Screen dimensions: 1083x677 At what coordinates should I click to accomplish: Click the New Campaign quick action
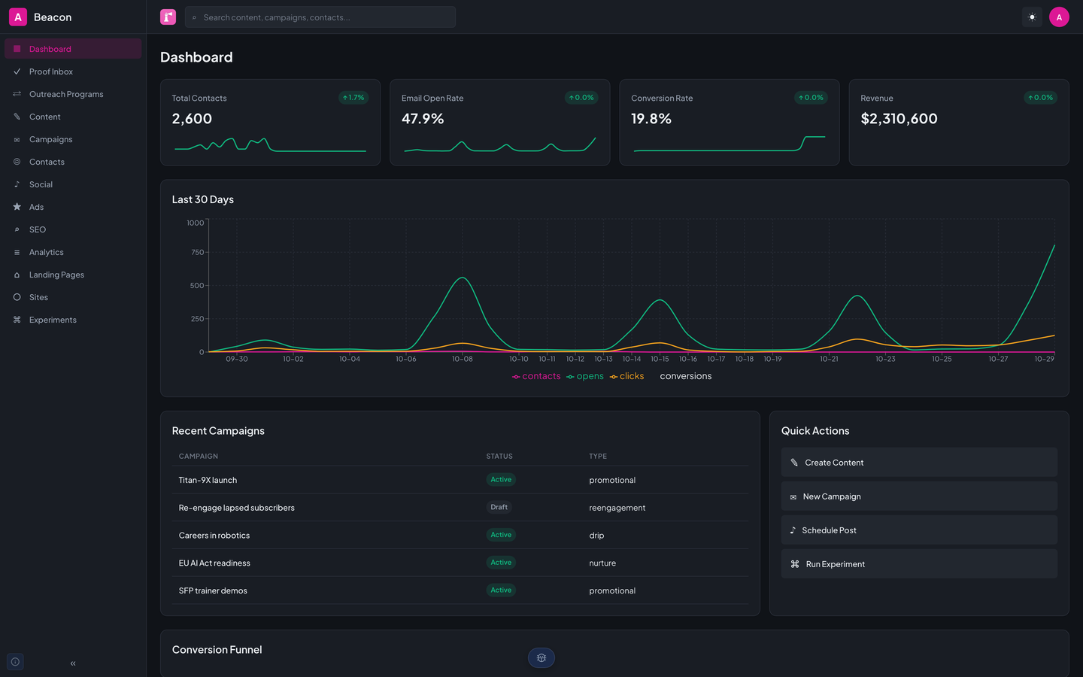919,496
